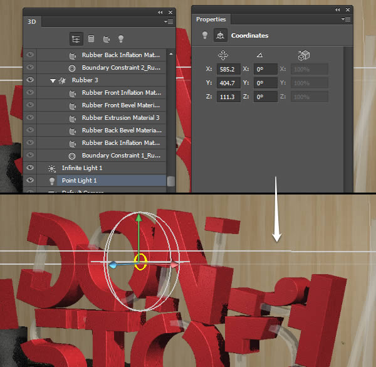Collapse the 3D panel with double arrows
This screenshot has width=376, height=367.
pos(160,12)
